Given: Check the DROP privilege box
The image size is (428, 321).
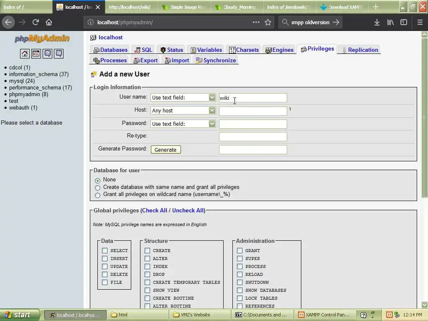Looking at the screenshot, I should (148, 274).
